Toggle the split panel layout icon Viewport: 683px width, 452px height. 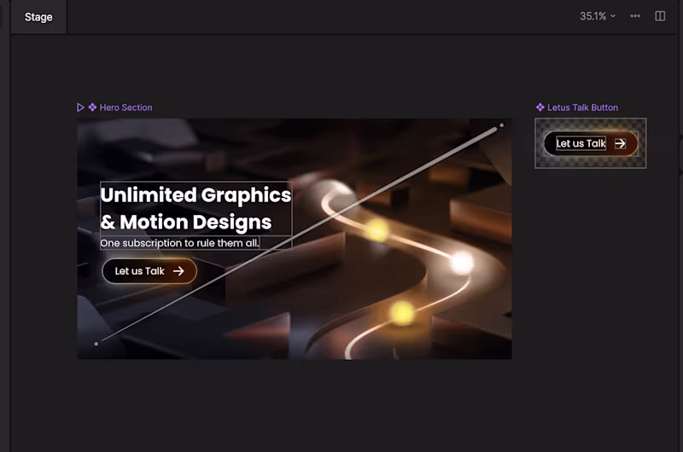point(660,16)
